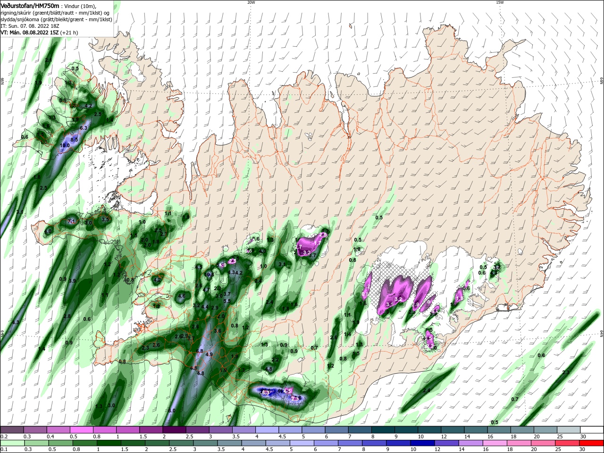Pick top-row white swatch labelled 30
The width and height of the screenshot is (604, 453).
tap(591, 430)
